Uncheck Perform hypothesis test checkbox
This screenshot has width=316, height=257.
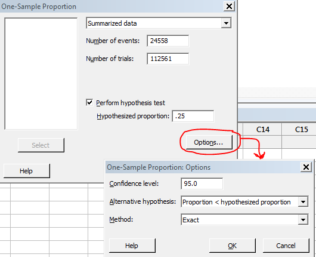coord(89,102)
